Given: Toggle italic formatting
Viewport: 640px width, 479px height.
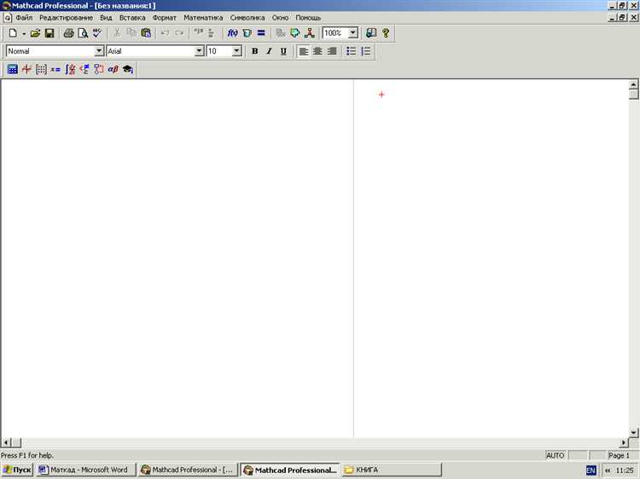Looking at the screenshot, I should (269, 51).
